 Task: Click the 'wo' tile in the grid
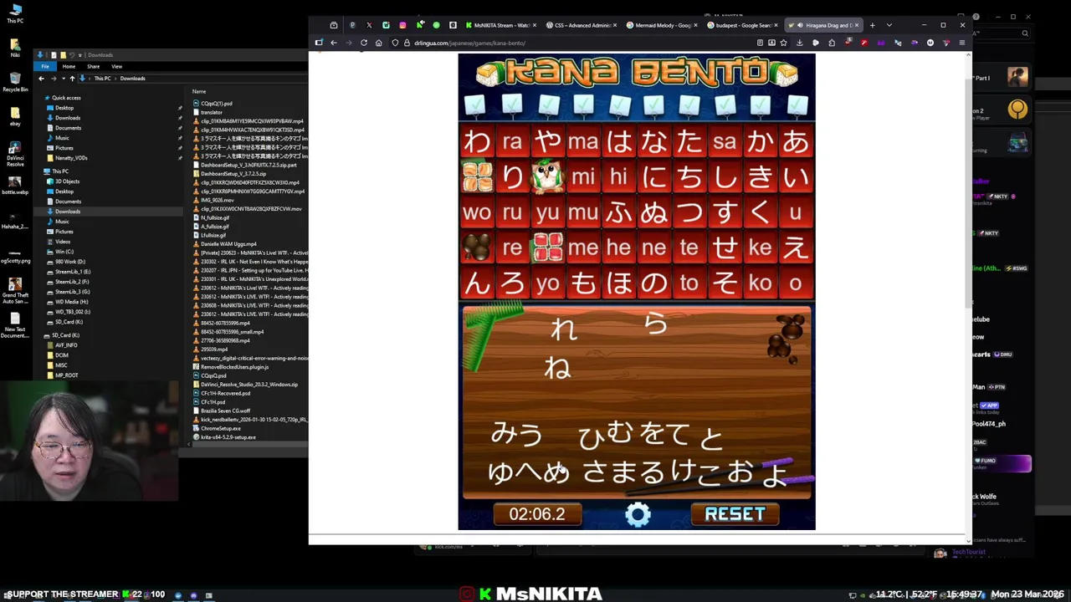pos(477,212)
